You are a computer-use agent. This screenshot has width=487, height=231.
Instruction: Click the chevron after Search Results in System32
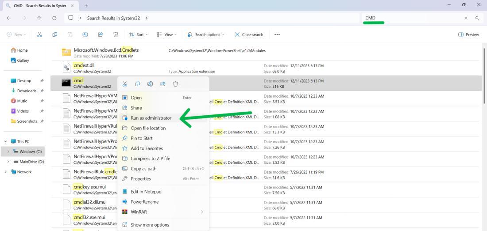tap(147, 18)
